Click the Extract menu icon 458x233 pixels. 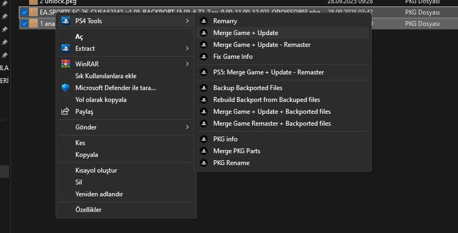pos(66,49)
